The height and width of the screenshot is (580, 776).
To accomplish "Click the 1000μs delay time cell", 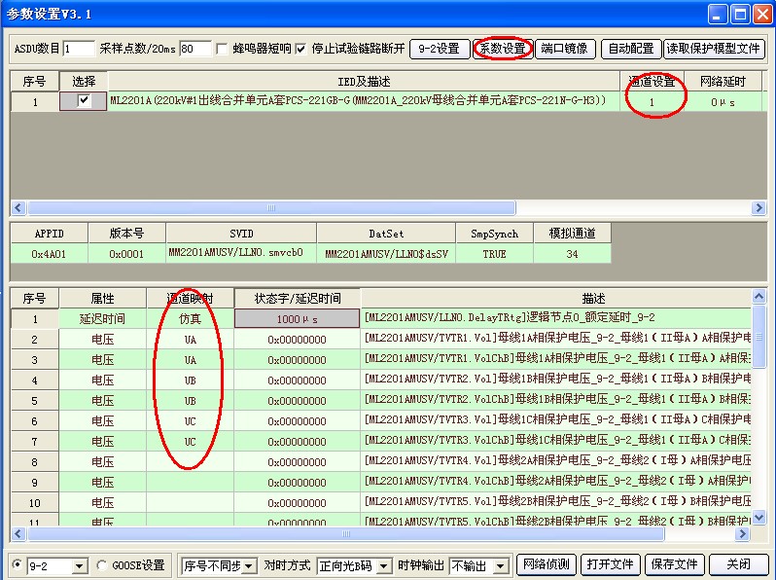I will pos(297,318).
